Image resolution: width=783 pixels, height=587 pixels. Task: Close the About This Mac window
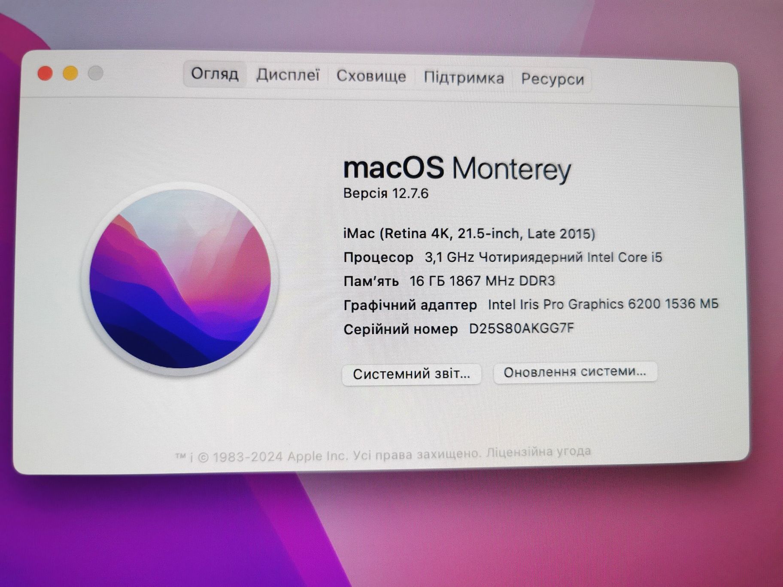(x=45, y=73)
